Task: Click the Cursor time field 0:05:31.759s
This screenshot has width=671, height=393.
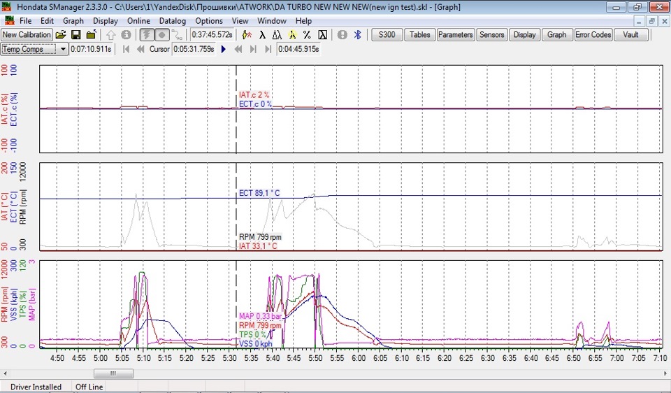Action: (x=194, y=49)
